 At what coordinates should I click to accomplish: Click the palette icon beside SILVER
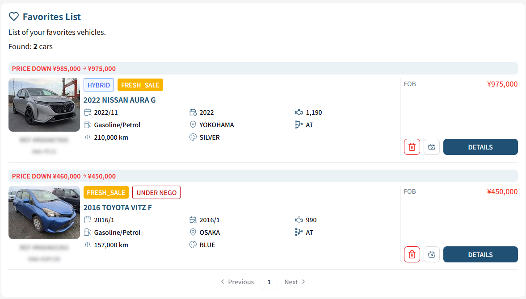point(193,137)
